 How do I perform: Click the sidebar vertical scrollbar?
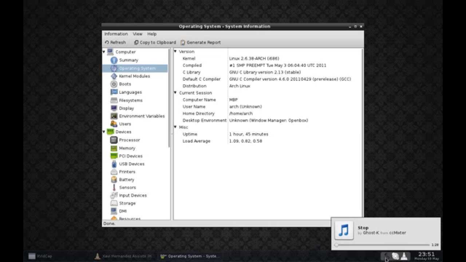coord(169,98)
